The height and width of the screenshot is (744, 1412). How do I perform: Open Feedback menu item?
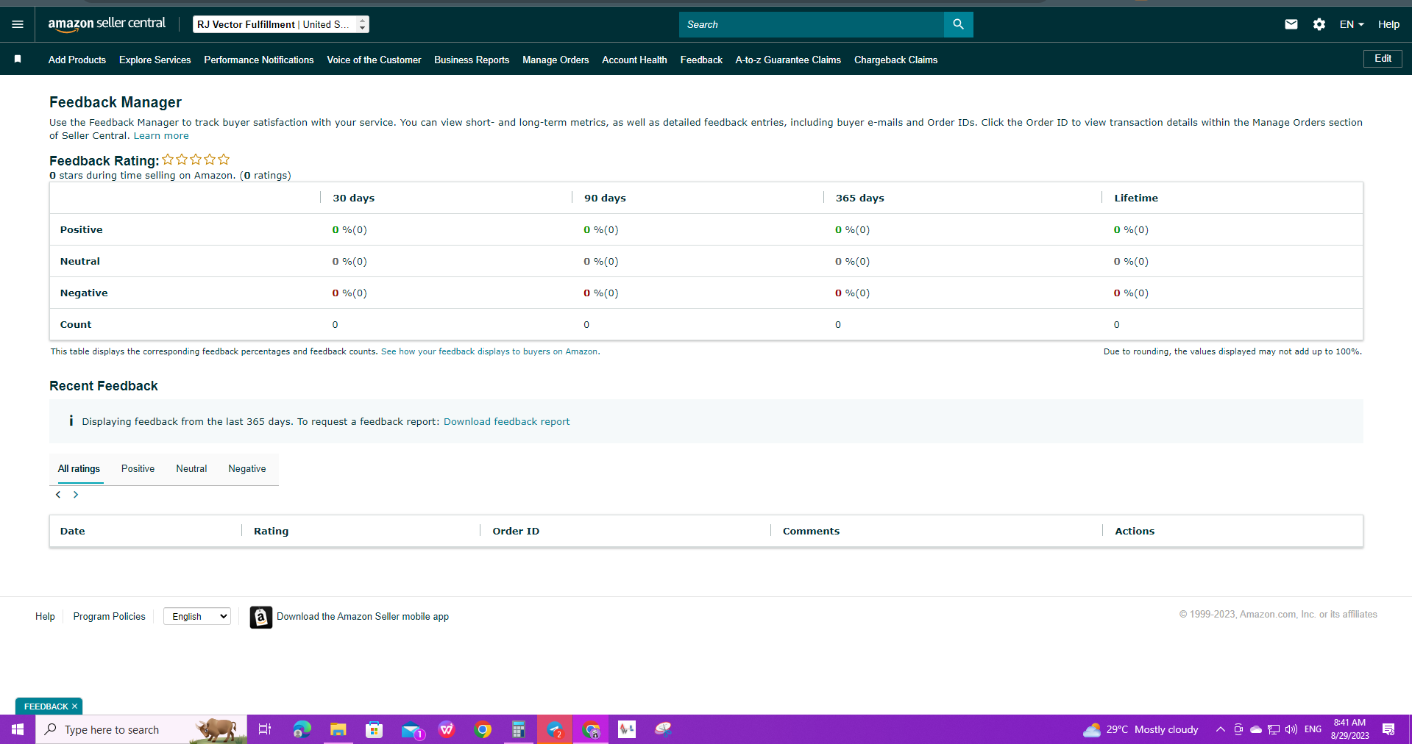pos(701,60)
